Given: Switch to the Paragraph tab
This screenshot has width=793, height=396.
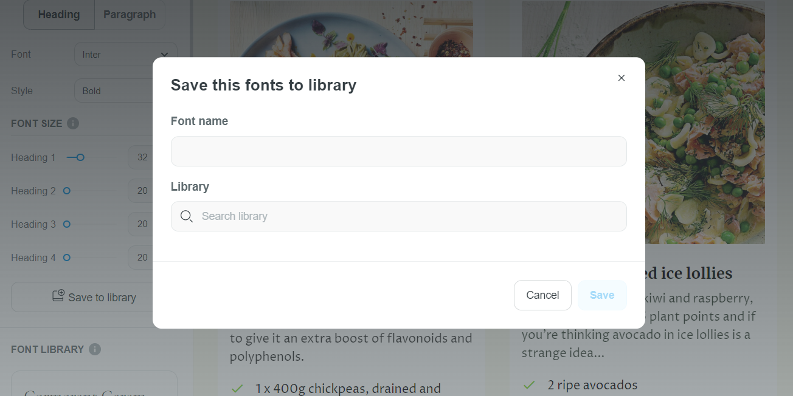Looking at the screenshot, I should 130,15.
